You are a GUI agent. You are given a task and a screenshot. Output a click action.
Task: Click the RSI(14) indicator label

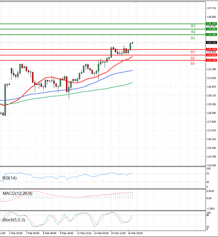(9, 178)
